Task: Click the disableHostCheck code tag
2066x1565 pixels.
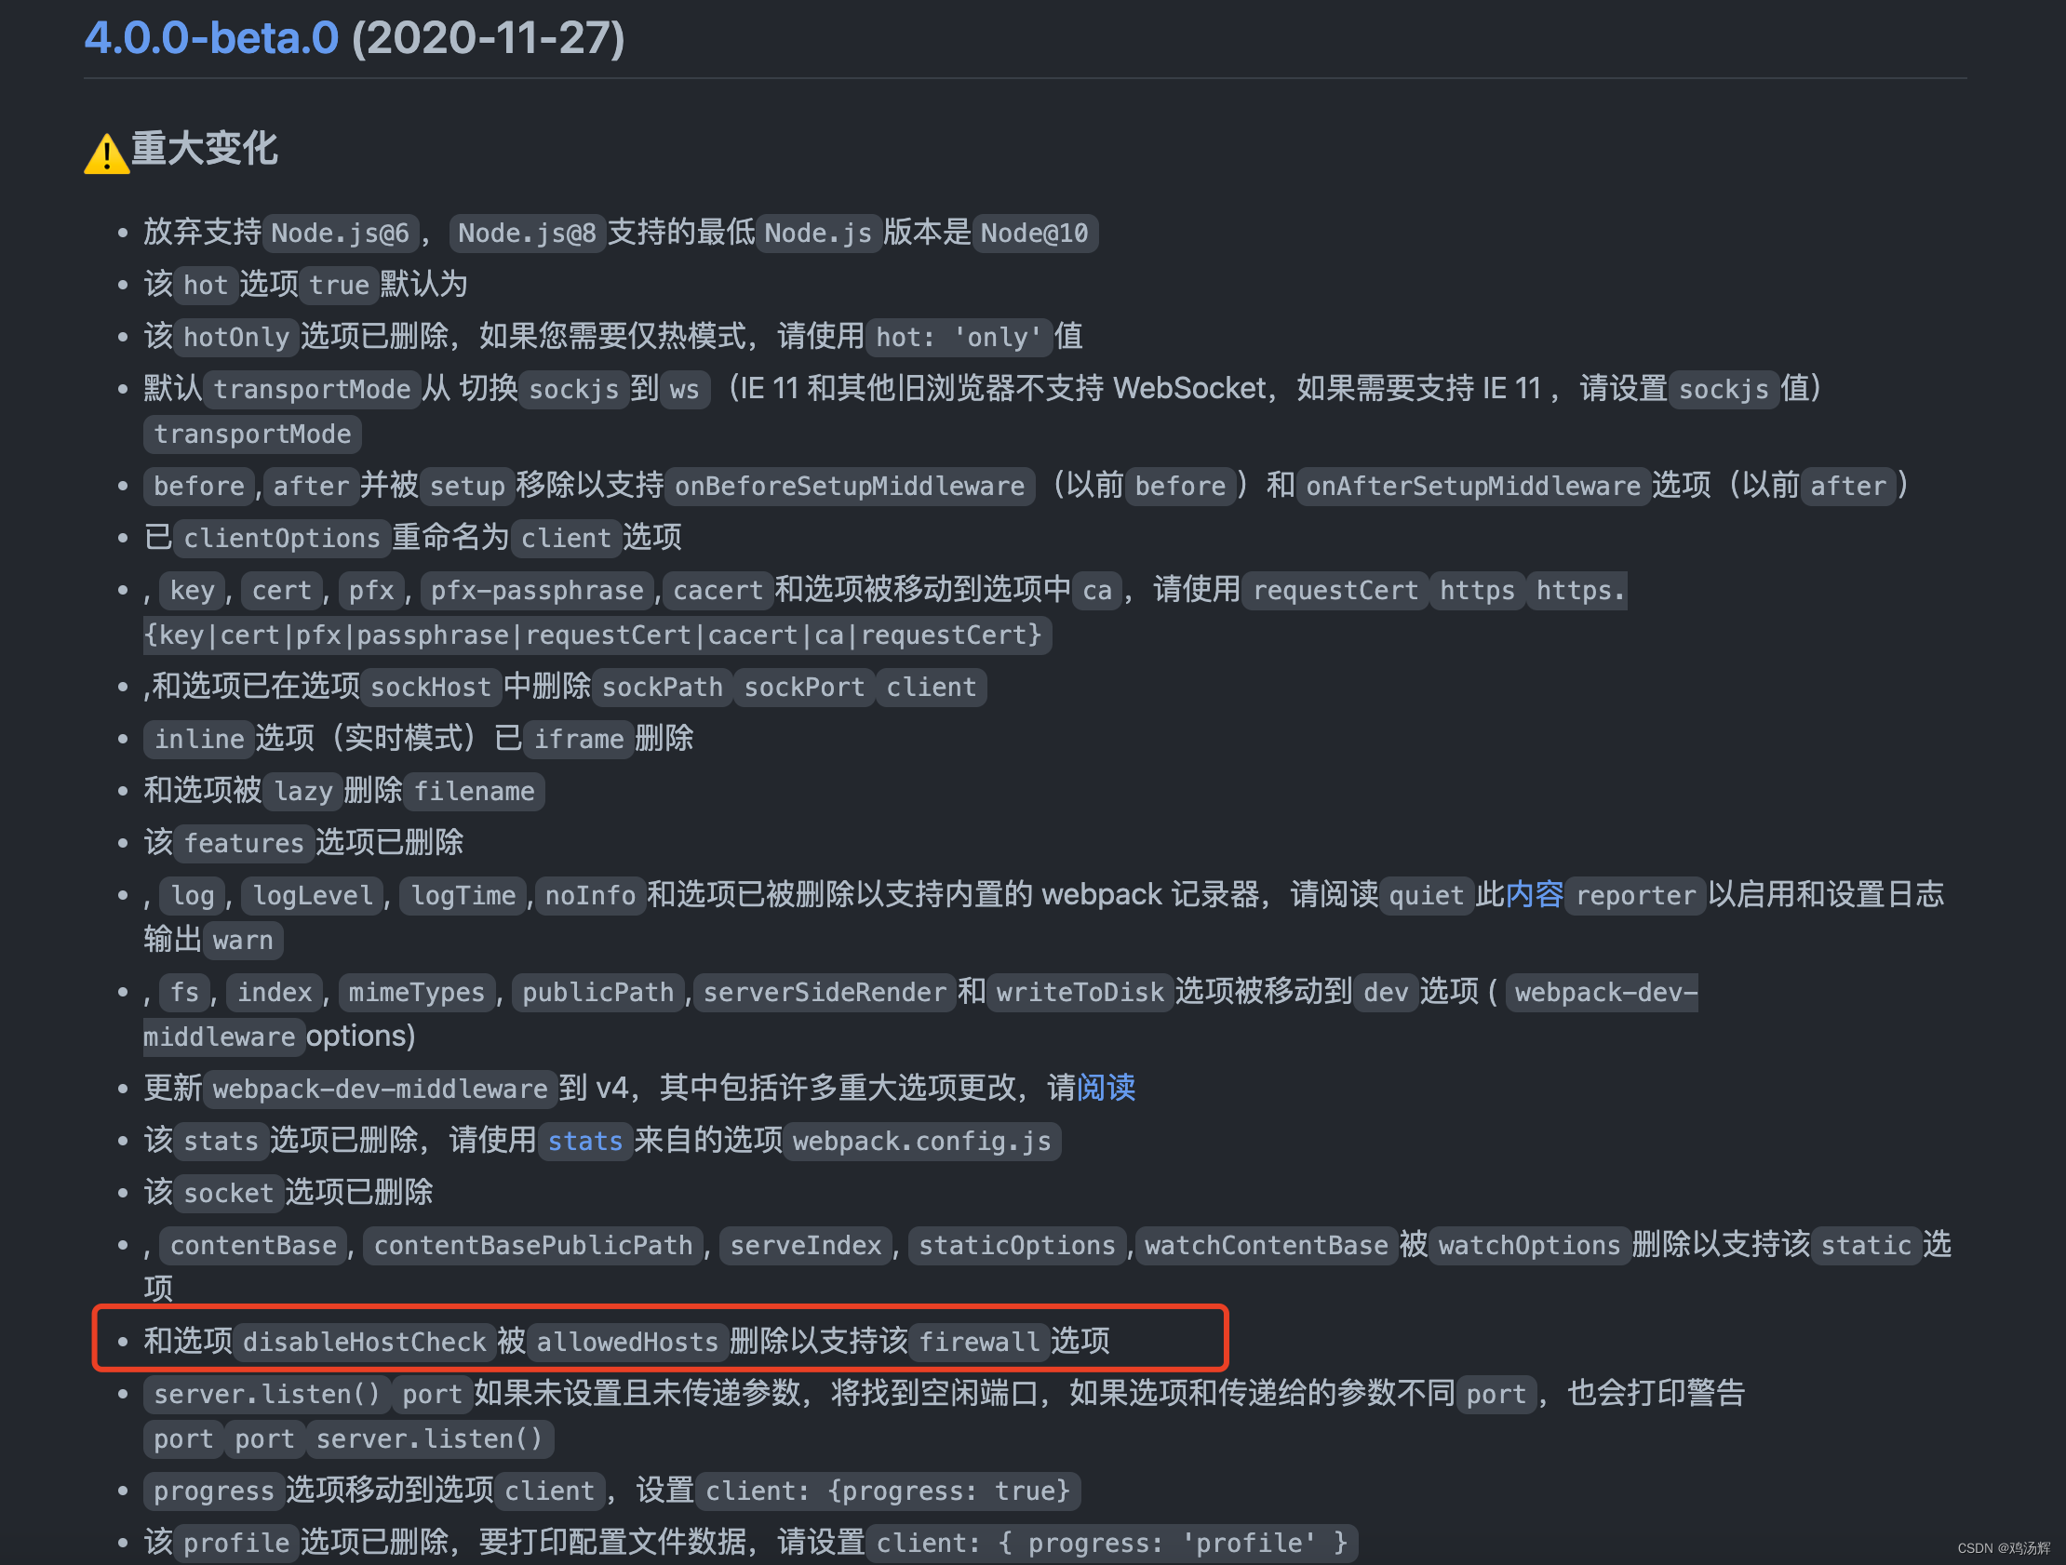Action: [364, 1342]
